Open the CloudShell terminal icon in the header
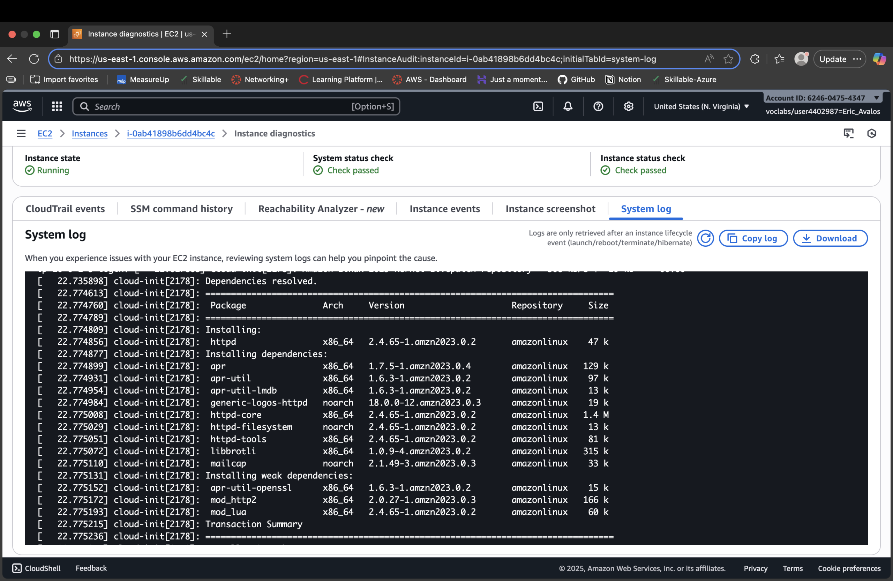 (x=538, y=106)
